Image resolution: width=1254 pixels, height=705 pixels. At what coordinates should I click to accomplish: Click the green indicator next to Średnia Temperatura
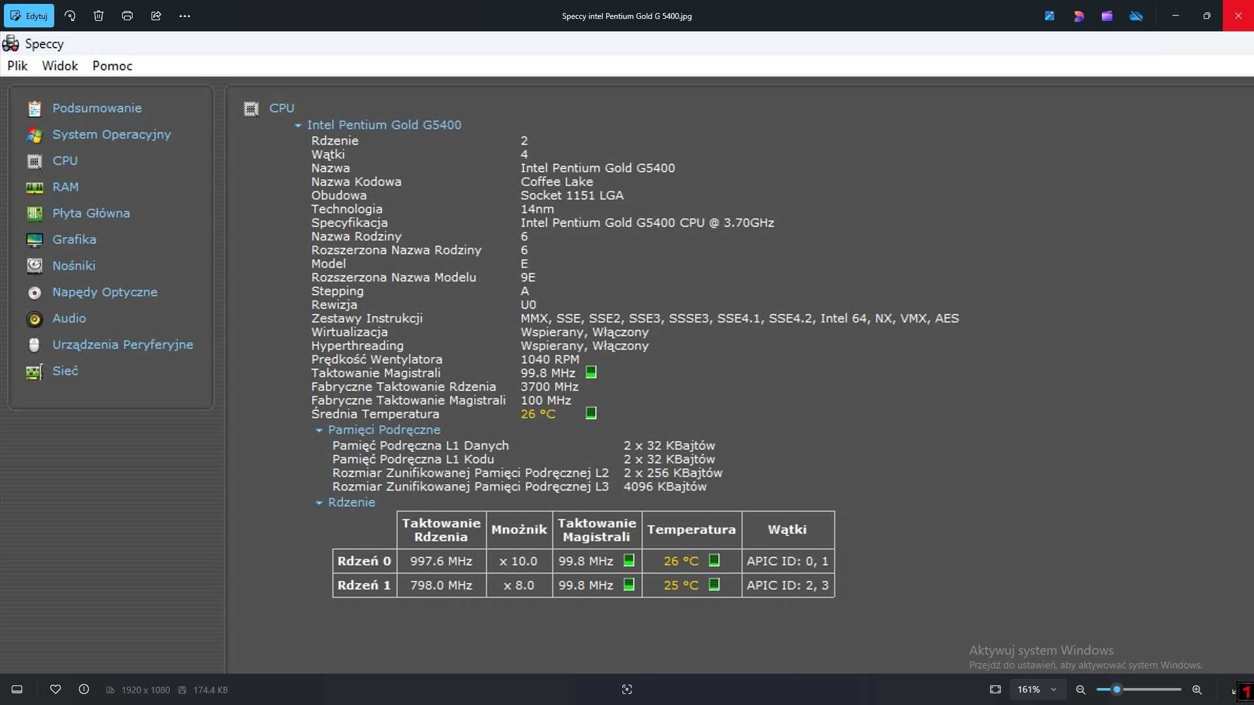tap(591, 413)
